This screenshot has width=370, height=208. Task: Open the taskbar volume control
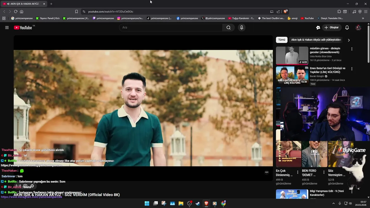tap(350, 203)
